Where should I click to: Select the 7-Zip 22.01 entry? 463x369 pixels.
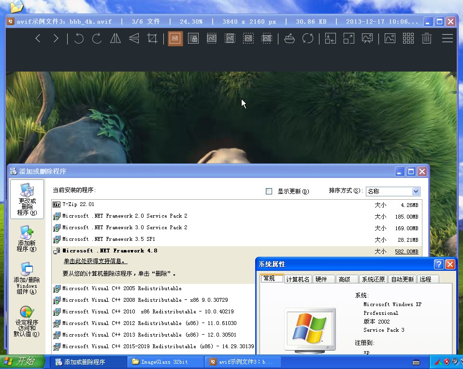(236, 205)
